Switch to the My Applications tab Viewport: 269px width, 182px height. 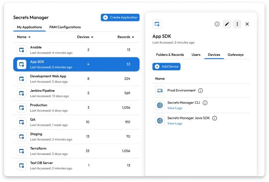[30, 27]
